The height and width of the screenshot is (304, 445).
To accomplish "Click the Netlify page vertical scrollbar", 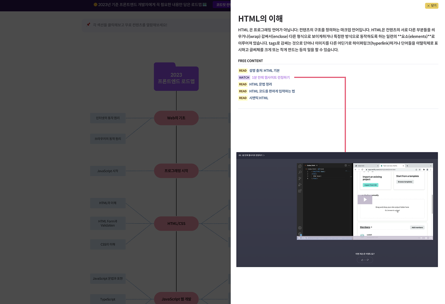I will (432, 204).
